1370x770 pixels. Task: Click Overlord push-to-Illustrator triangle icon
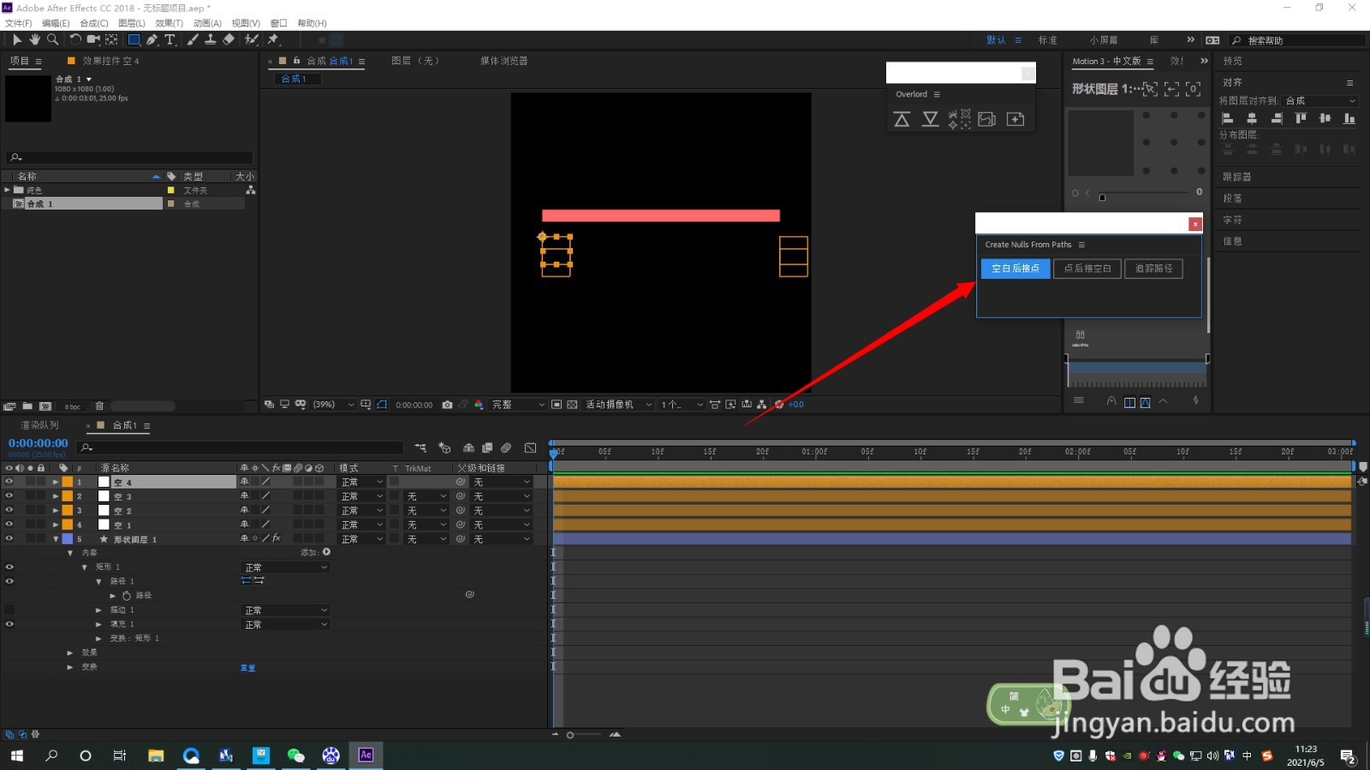tap(902, 120)
